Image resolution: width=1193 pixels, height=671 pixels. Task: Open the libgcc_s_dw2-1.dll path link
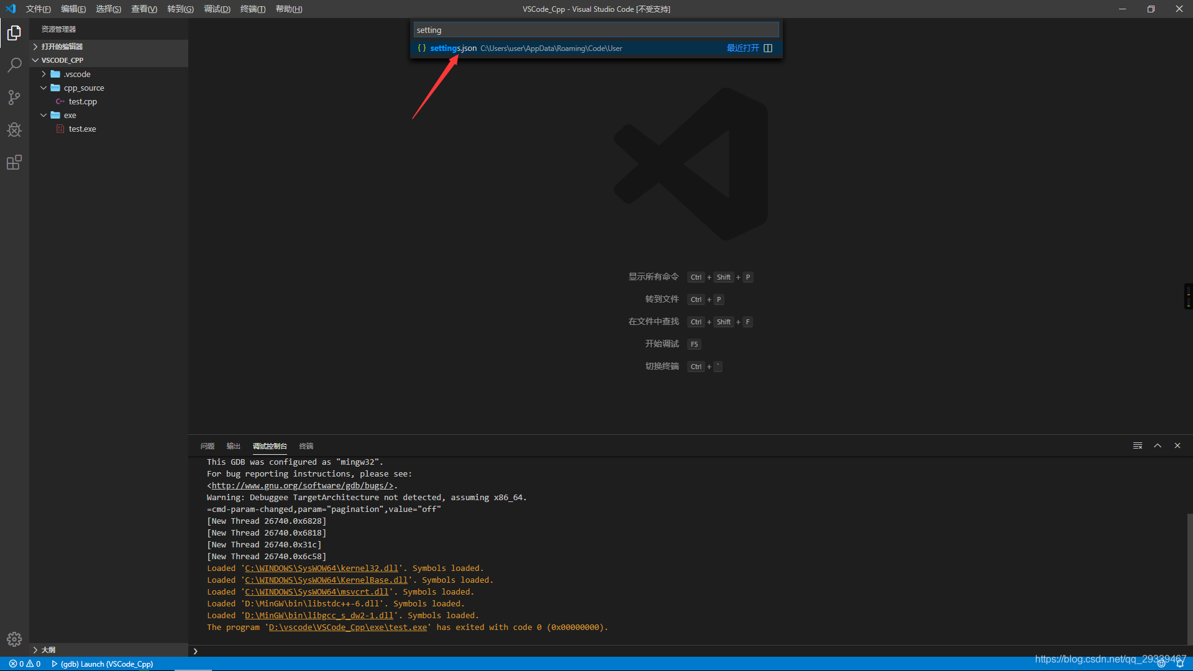(319, 616)
